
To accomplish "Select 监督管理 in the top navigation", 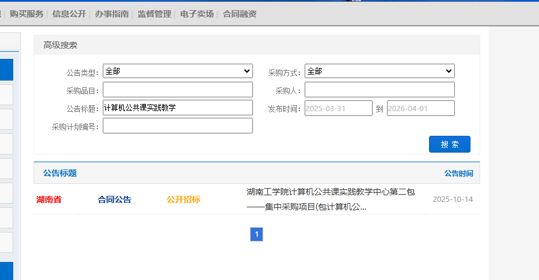I will 154,14.
